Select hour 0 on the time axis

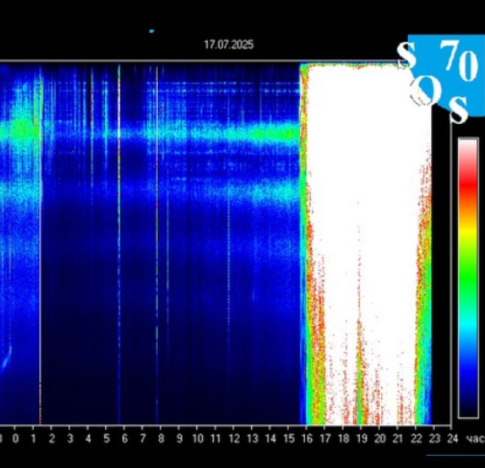16,438
